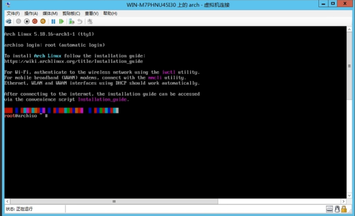The image size is (355, 216).
Task: Click the greyed-out enhanced session icon
Action: tap(90, 21)
